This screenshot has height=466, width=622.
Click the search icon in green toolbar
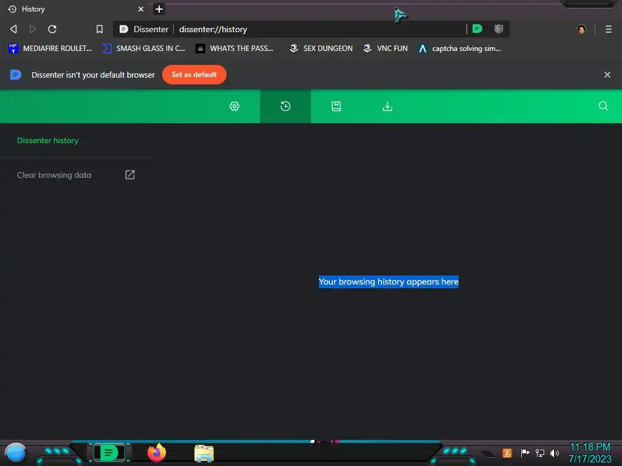click(603, 106)
